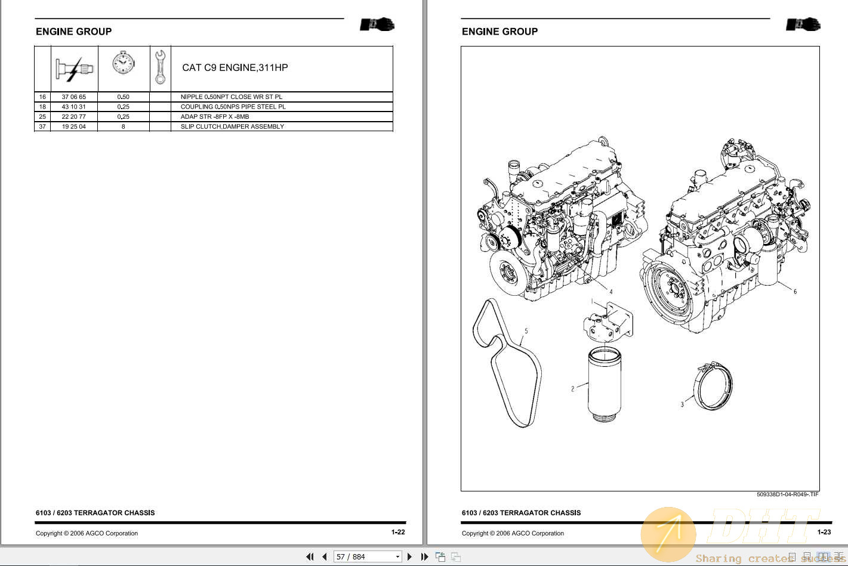
Task: Select item number 18 in the table
Action: [42, 107]
